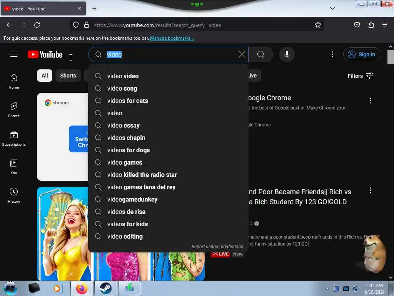Image resolution: width=394 pixels, height=296 pixels.
Task: Open the Rich vs Poor video title
Action: (x=299, y=197)
